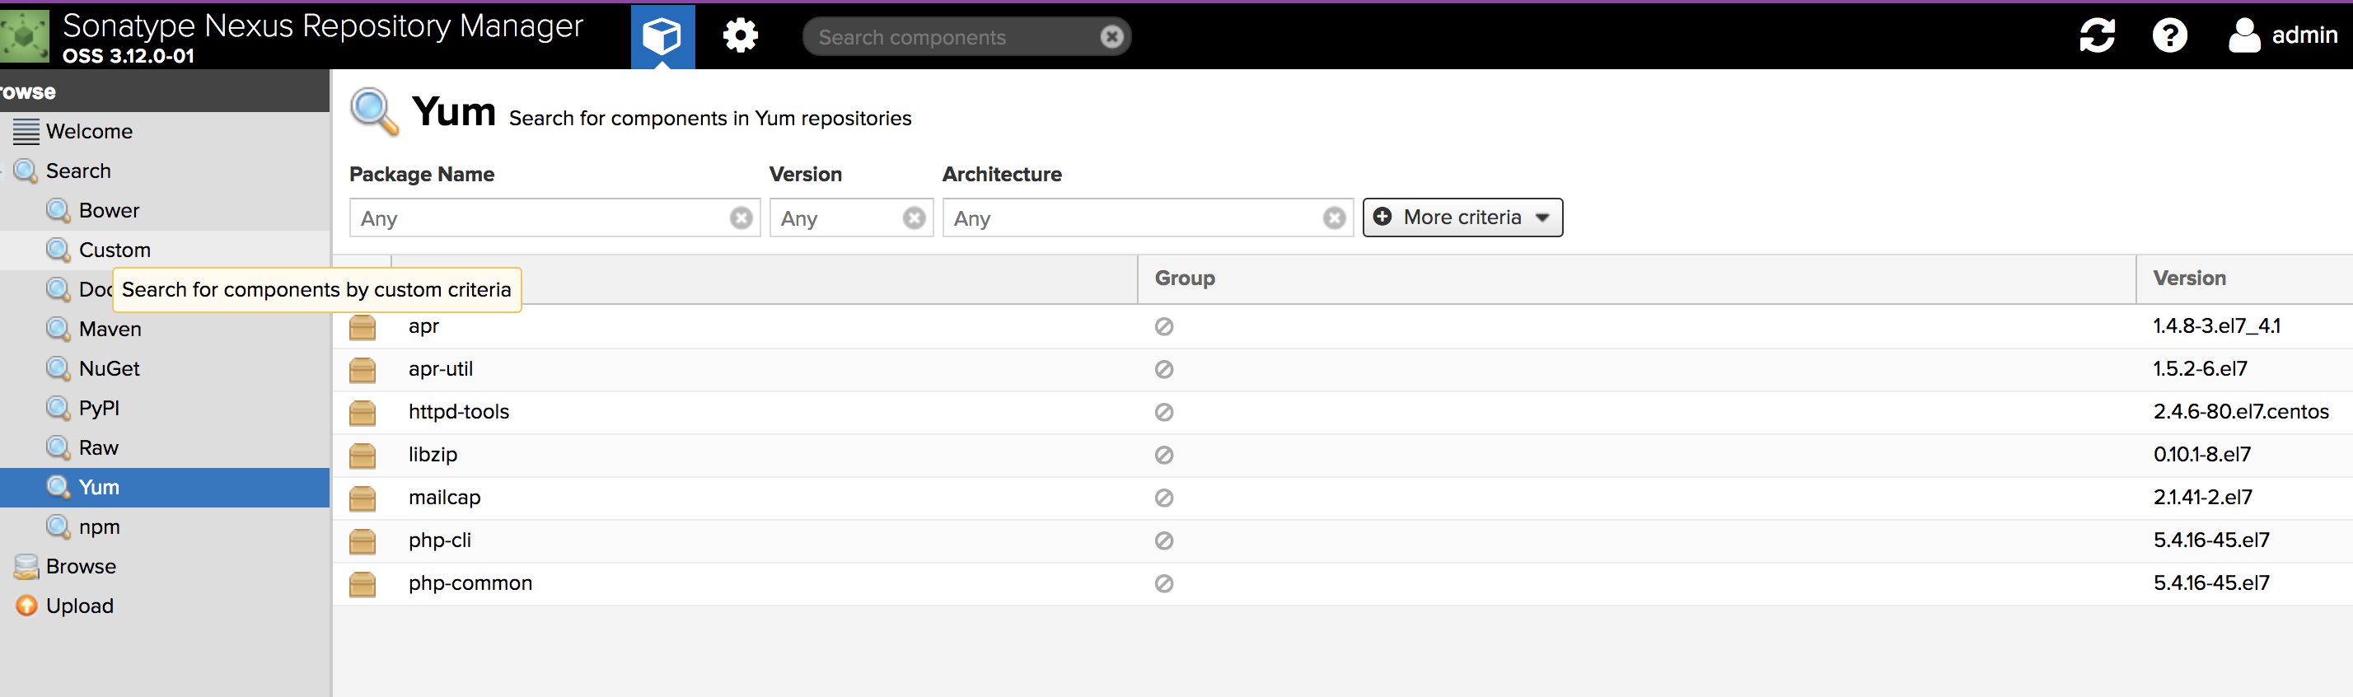Click the package icon for php-cli
This screenshot has width=2353, height=697.
pos(363,540)
